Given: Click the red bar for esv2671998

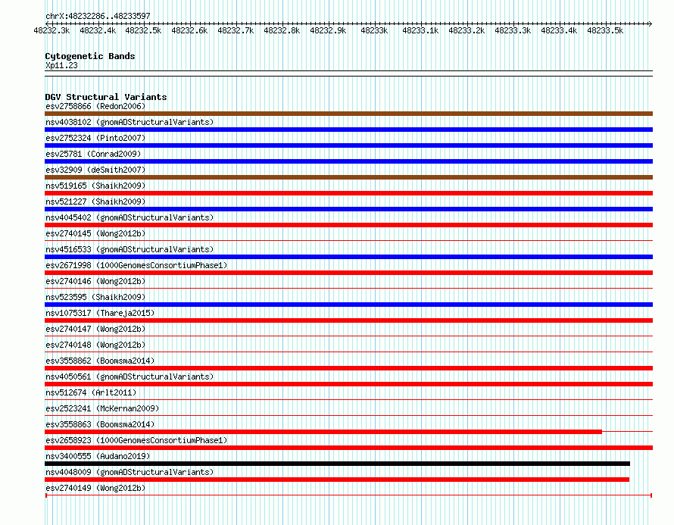Looking at the screenshot, I should tap(348, 273).
